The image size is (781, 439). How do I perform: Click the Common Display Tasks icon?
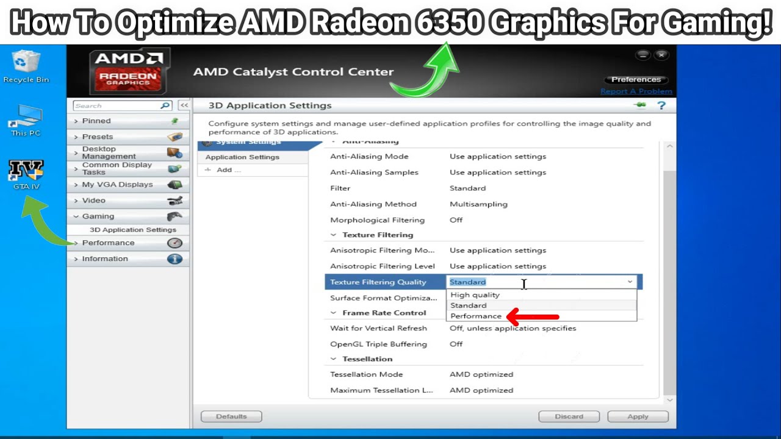pyautogui.click(x=175, y=168)
